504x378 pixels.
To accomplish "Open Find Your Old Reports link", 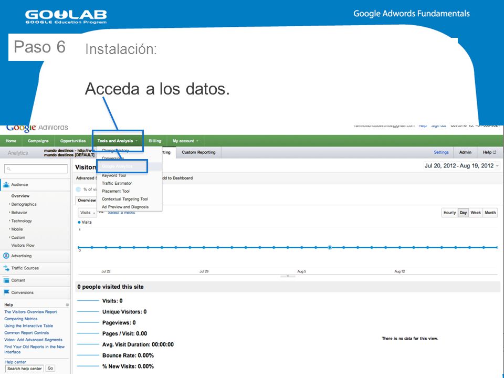I will (x=35, y=350).
